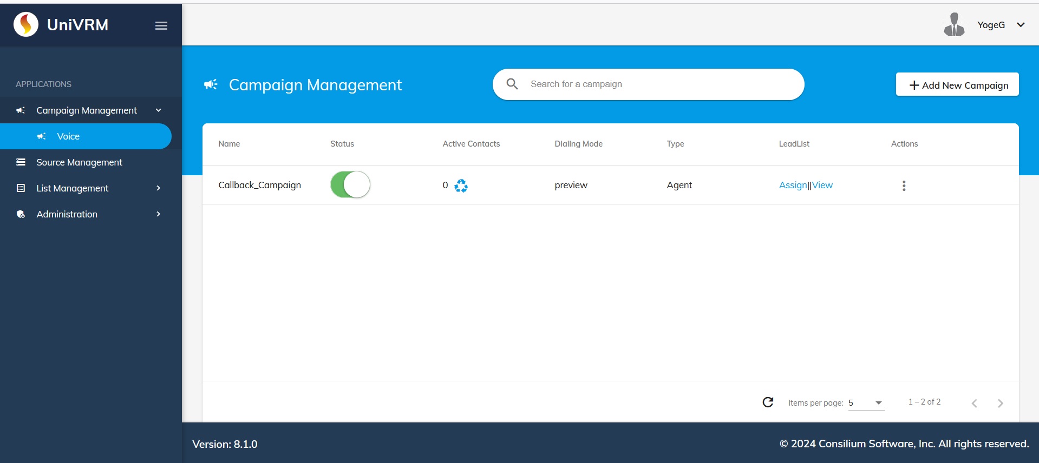Toggle Callback_Campaign status switch off
The image size is (1039, 463).
pos(350,185)
